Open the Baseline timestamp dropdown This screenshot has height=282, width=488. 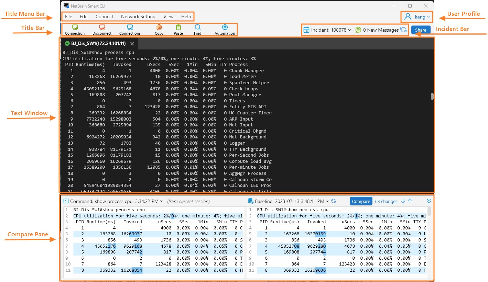[327, 201]
